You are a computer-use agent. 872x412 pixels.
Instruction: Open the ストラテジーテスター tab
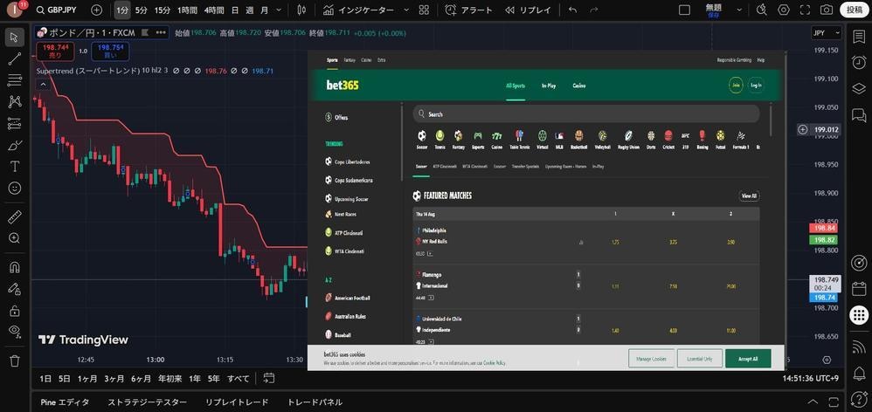point(148,402)
